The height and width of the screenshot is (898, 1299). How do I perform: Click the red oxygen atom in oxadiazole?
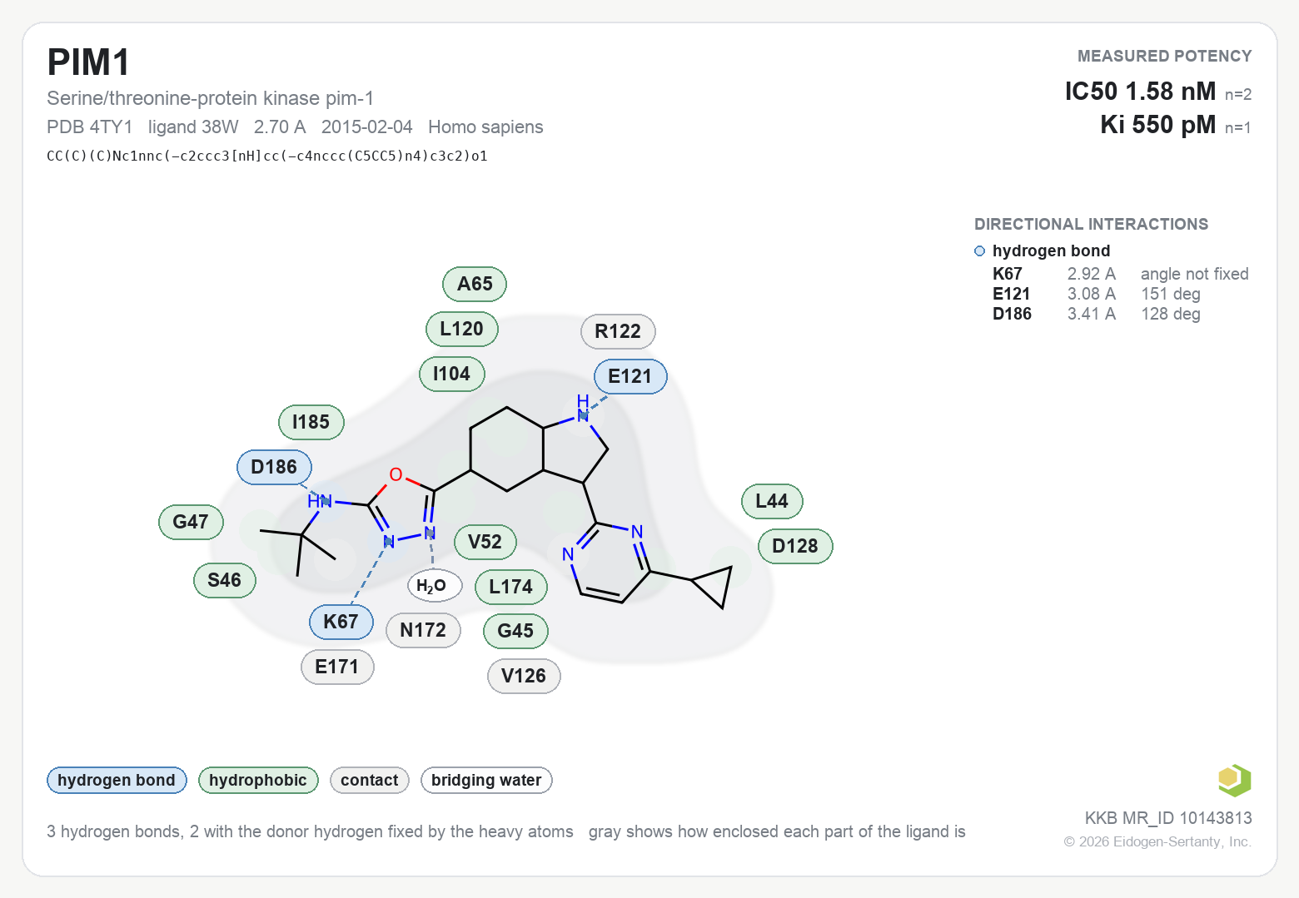(396, 474)
